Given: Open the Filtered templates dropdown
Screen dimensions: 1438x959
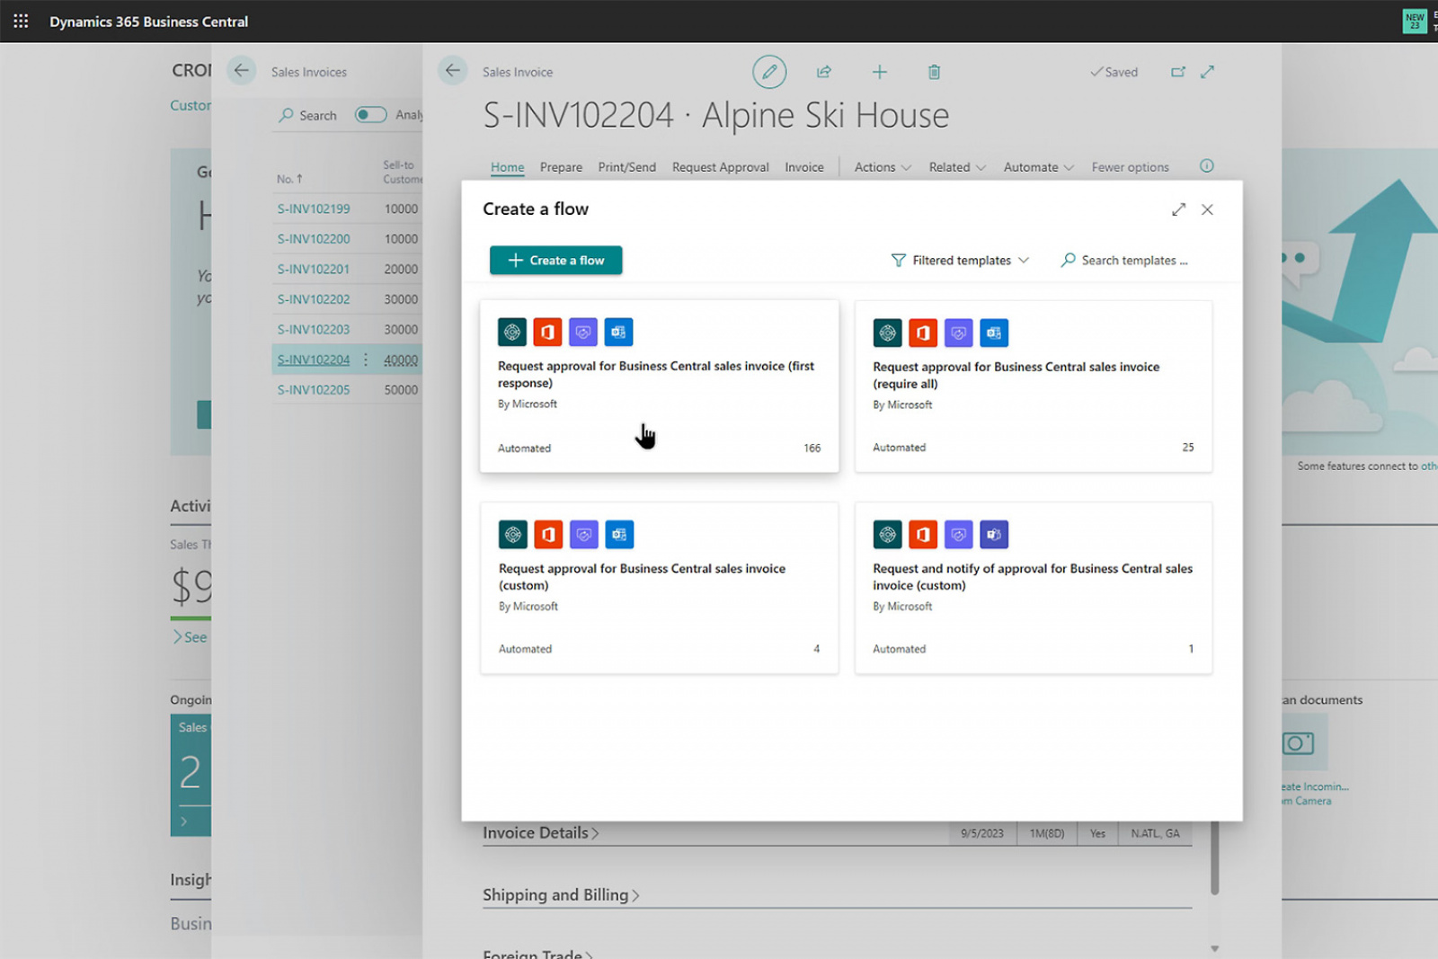Looking at the screenshot, I should click(960, 261).
